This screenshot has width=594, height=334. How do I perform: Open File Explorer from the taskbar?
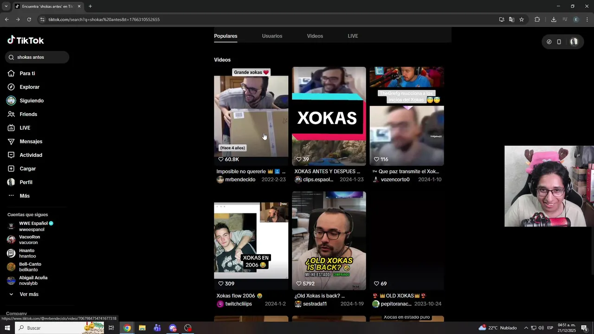click(x=142, y=328)
